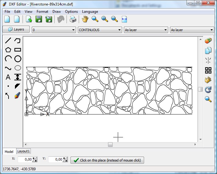Click the Rotate tool in right toolbar

pyautogui.click(x=208, y=90)
